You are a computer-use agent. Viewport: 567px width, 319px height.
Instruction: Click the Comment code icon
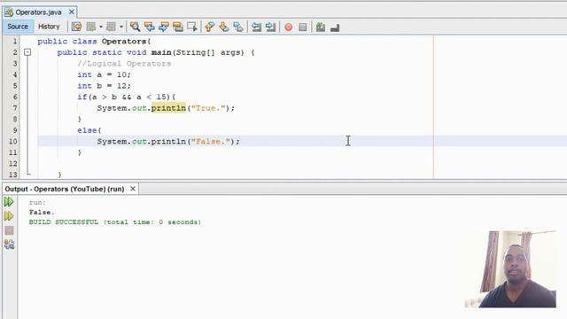321,27
